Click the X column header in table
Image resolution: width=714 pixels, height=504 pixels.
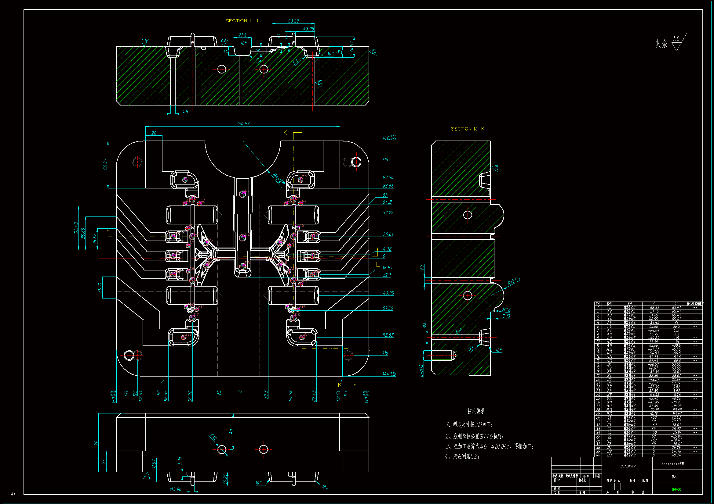pyautogui.click(x=653, y=303)
